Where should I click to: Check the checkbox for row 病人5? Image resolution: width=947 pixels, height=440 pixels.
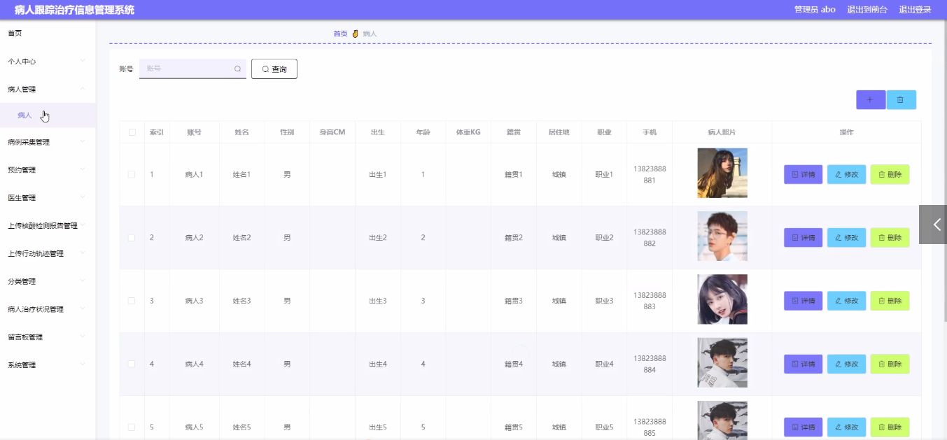click(x=132, y=427)
